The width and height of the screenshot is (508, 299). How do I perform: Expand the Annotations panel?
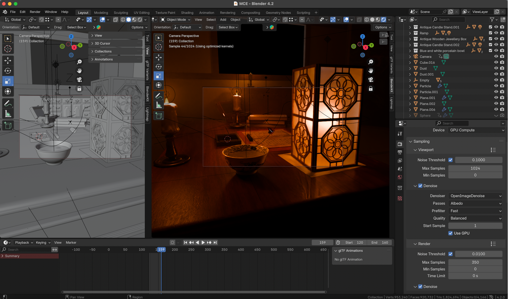click(x=104, y=59)
